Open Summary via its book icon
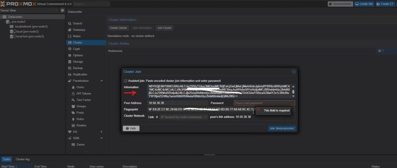The width and height of the screenshot is (397, 168). pyautogui.click(x=70, y=30)
